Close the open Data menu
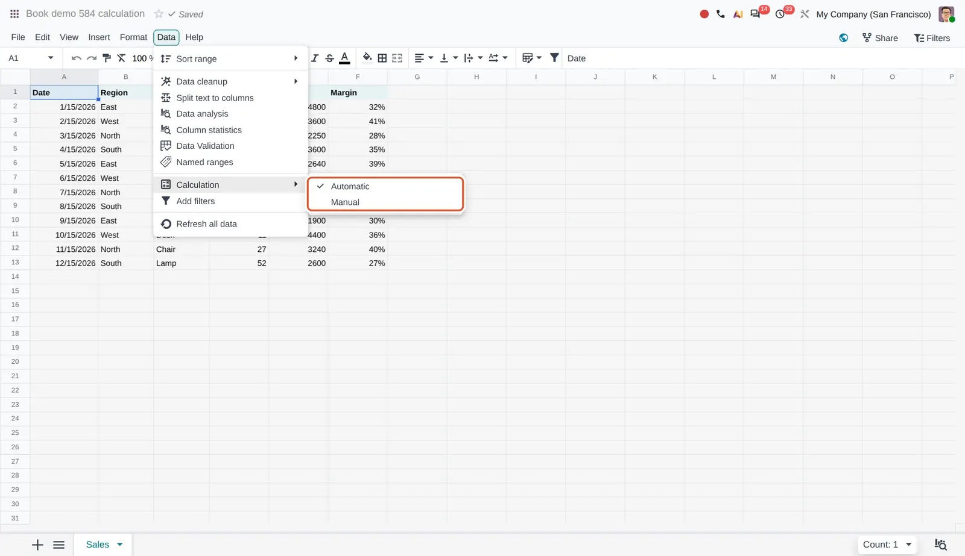 [x=166, y=37]
